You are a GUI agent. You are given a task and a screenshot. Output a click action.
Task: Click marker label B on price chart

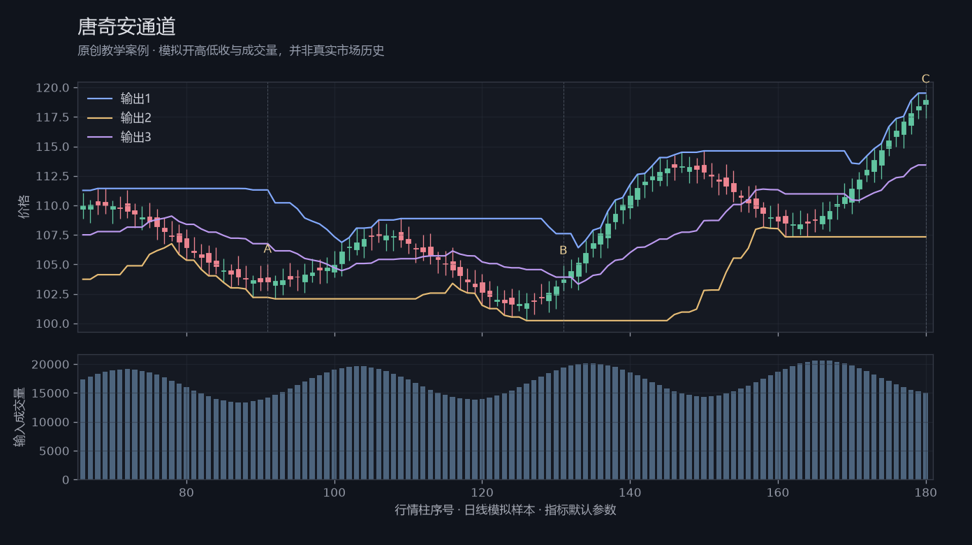[564, 250]
